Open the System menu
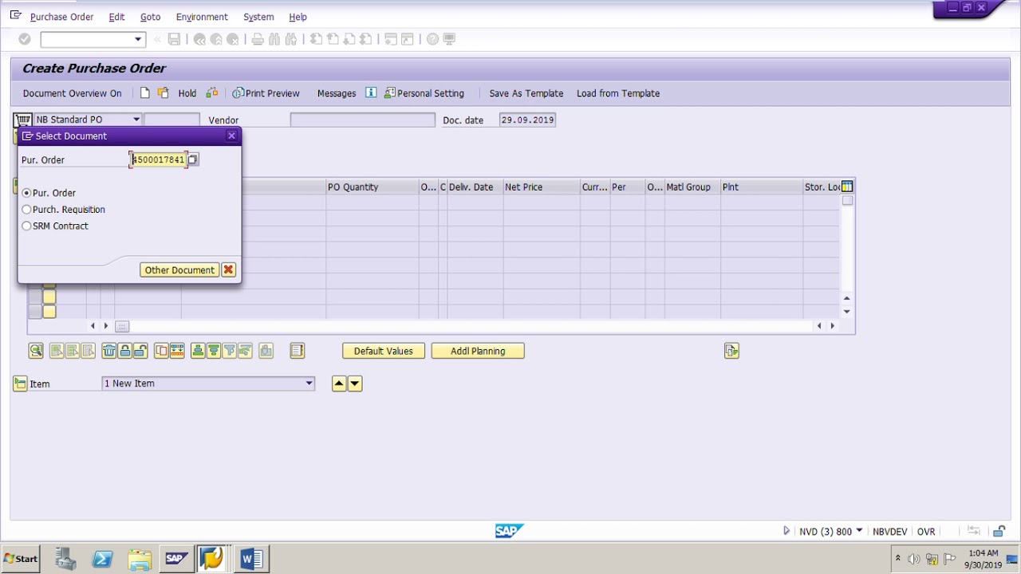Viewport: 1021px width, 574px height. pyautogui.click(x=258, y=17)
